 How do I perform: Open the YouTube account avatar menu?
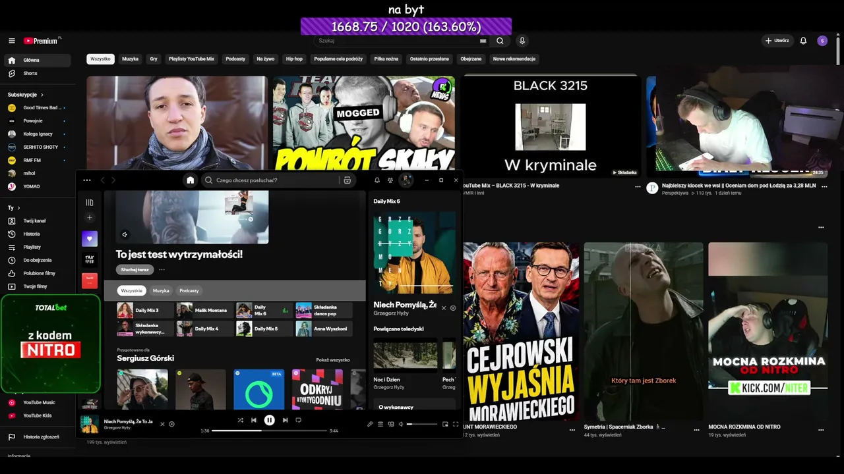point(822,41)
